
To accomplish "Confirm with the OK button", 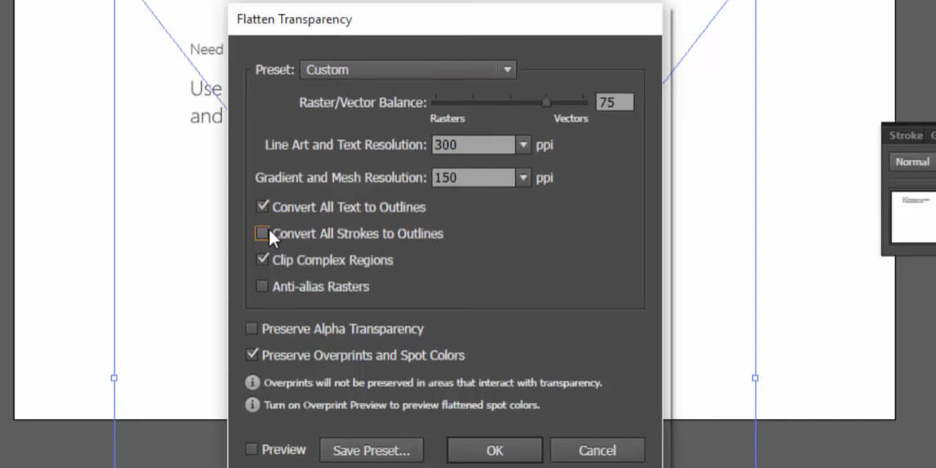I will (x=494, y=451).
